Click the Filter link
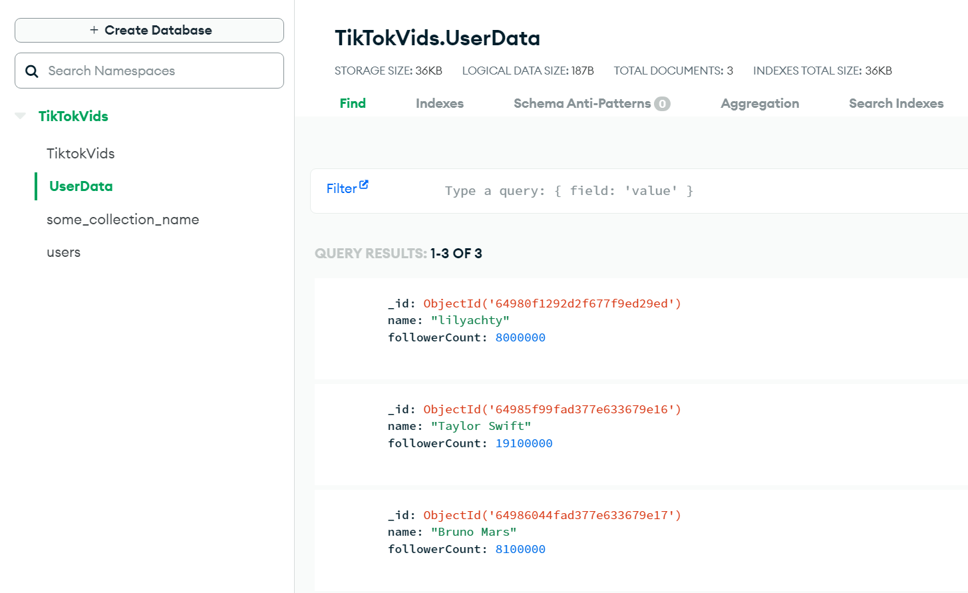 (x=341, y=188)
